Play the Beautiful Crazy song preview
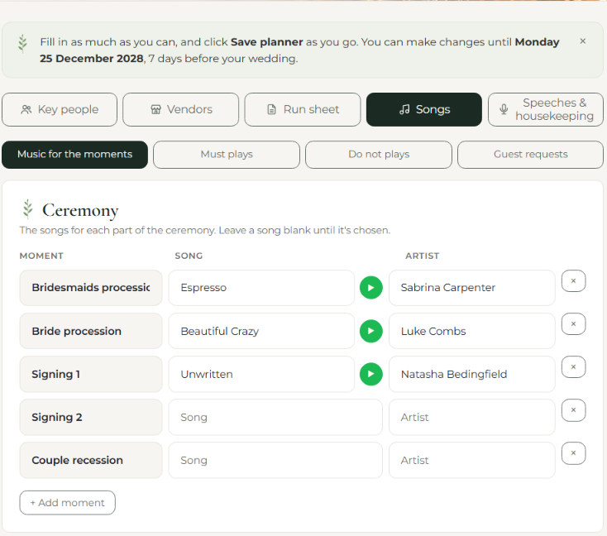The width and height of the screenshot is (607, 536). pos(370,331)
